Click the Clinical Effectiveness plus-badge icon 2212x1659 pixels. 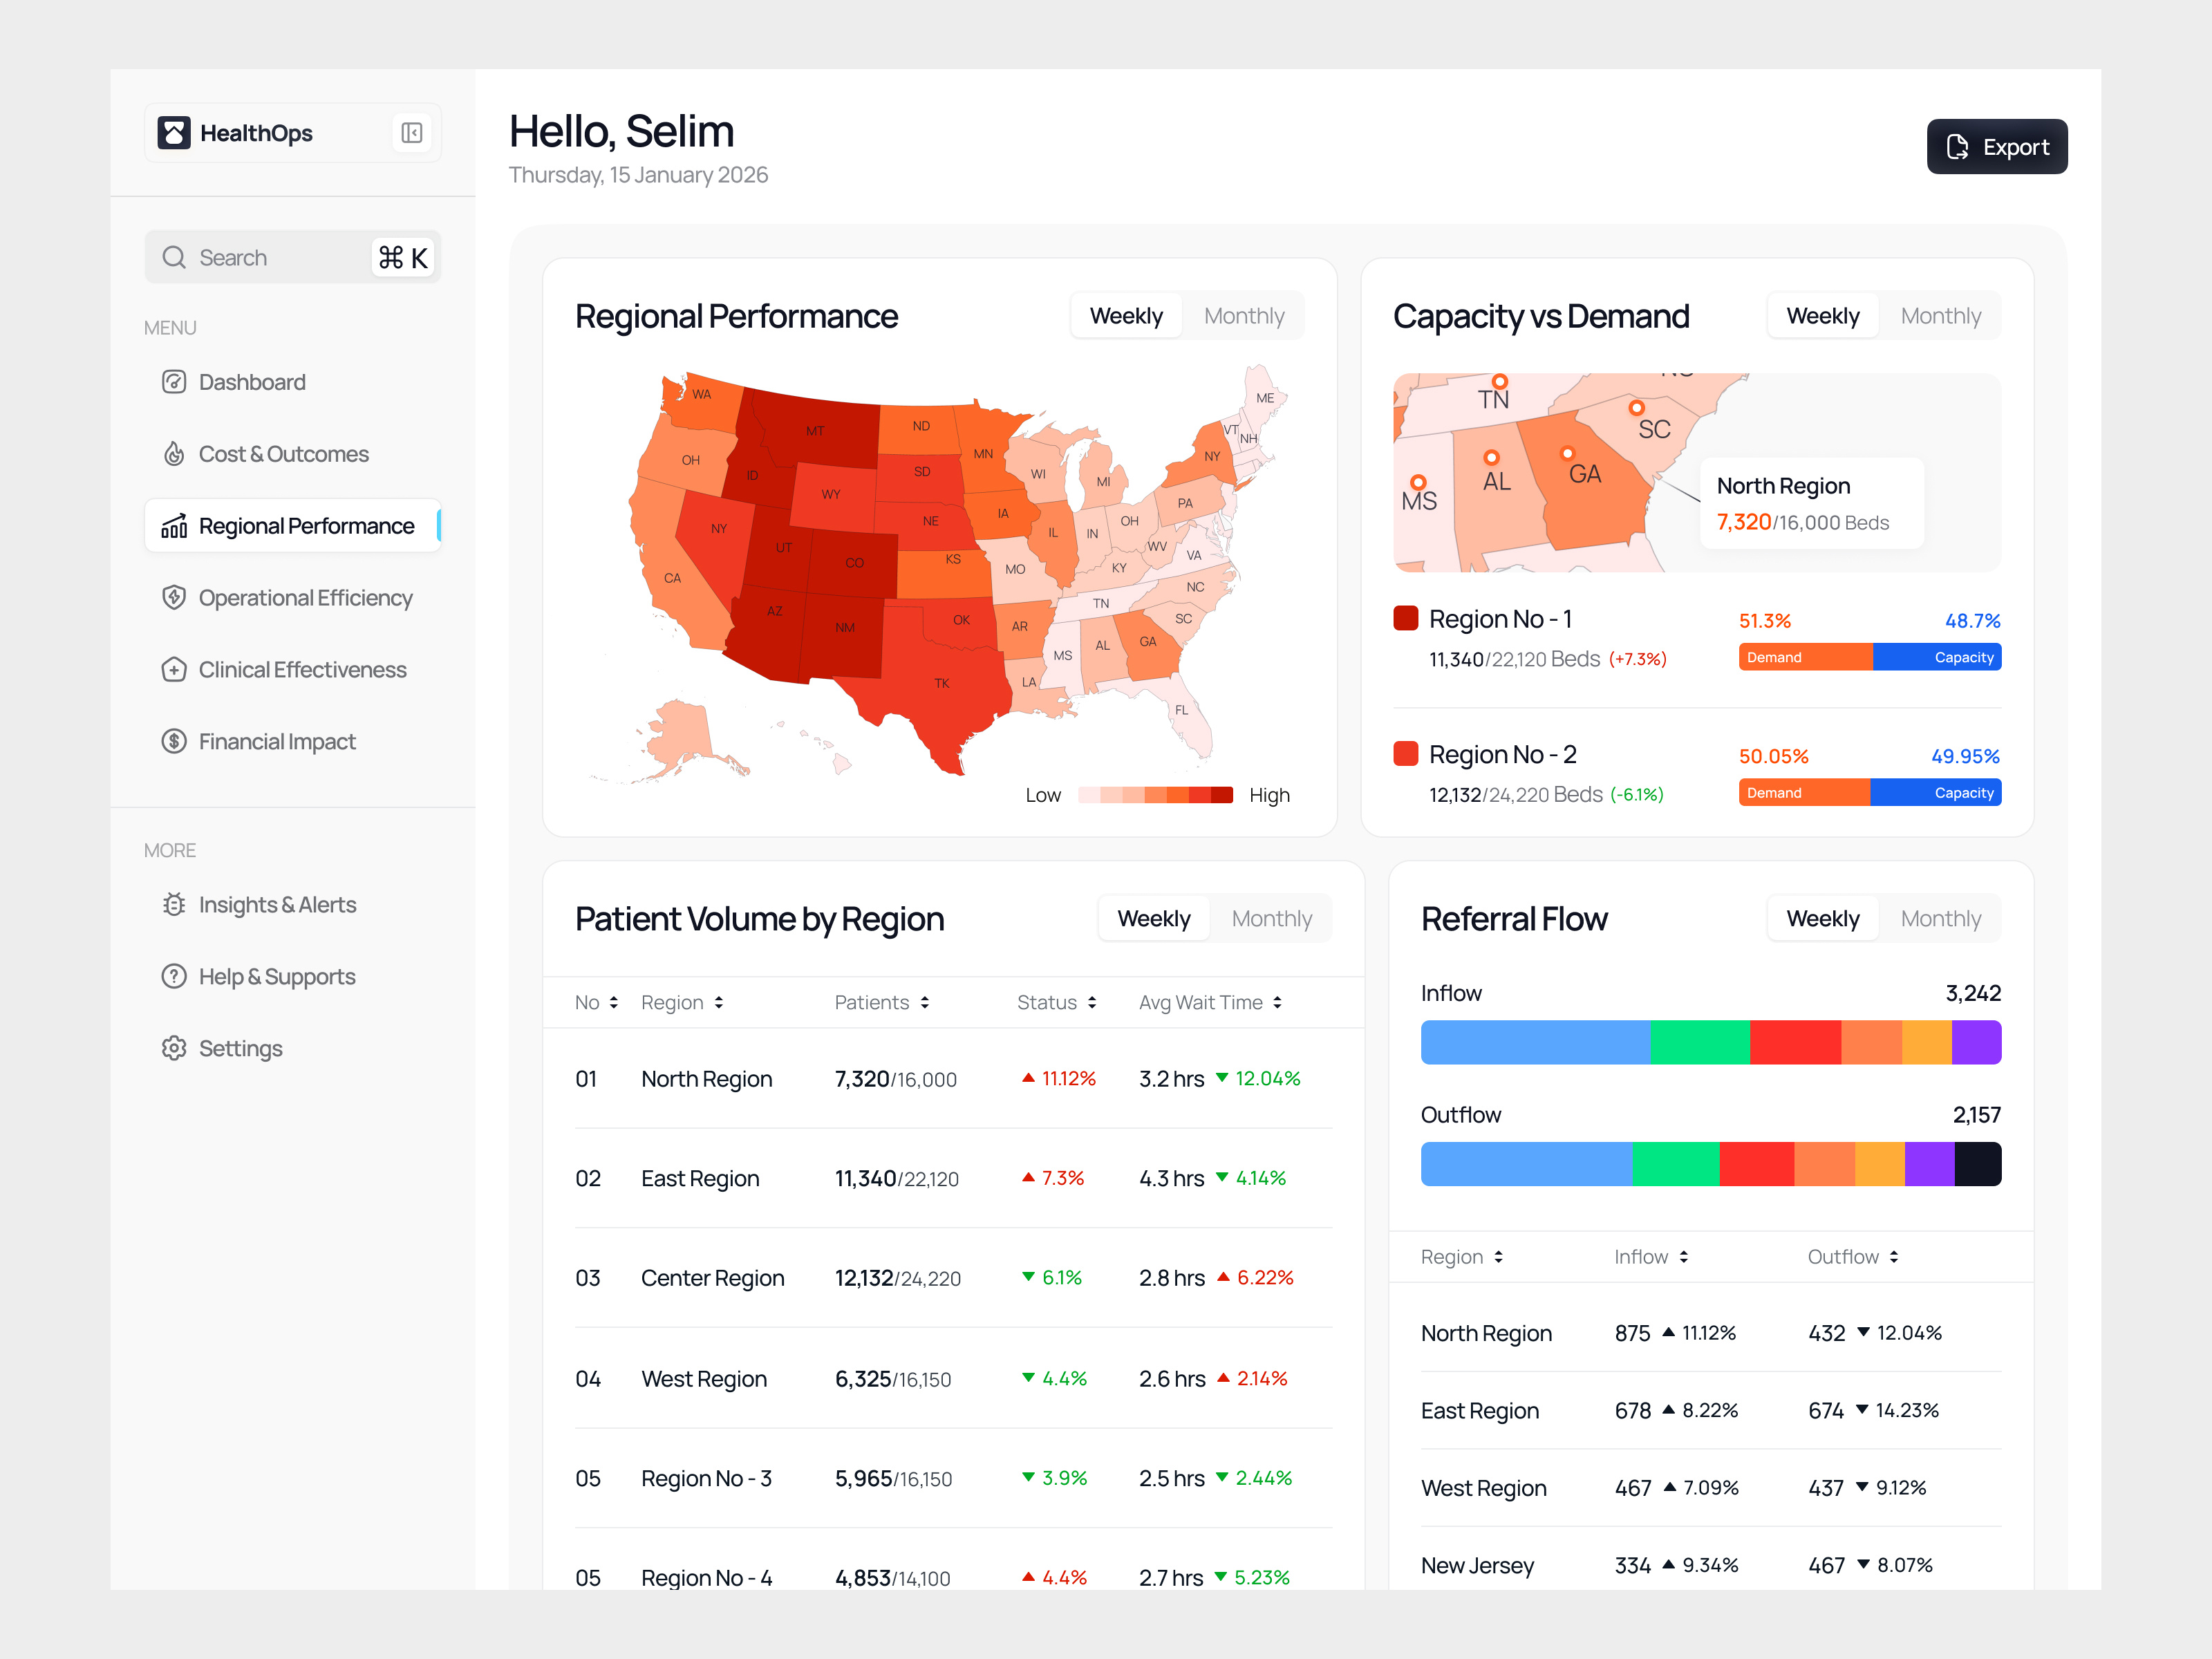point(174,670)
